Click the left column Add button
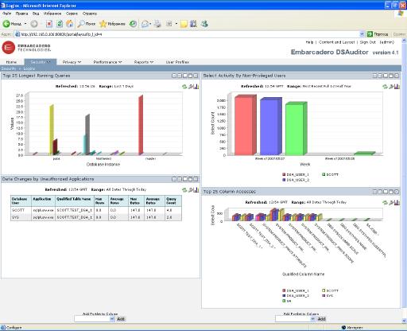407x331 pixels. pos(121,319)
